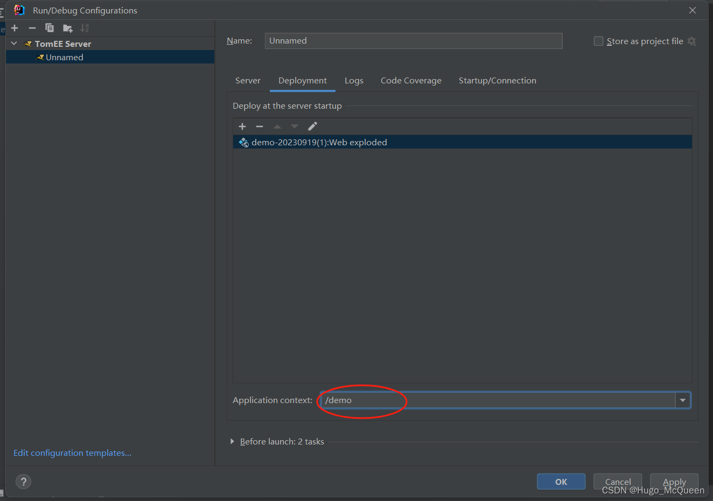The width and height of the screenshot is (713, 501).
Task: Open the Logs tab
Action: [354, 81]
